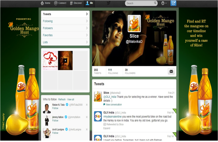The height and width of the screenshot is (142, 218).
Task: View the 111 Following count
Action: tap(113, 71)
